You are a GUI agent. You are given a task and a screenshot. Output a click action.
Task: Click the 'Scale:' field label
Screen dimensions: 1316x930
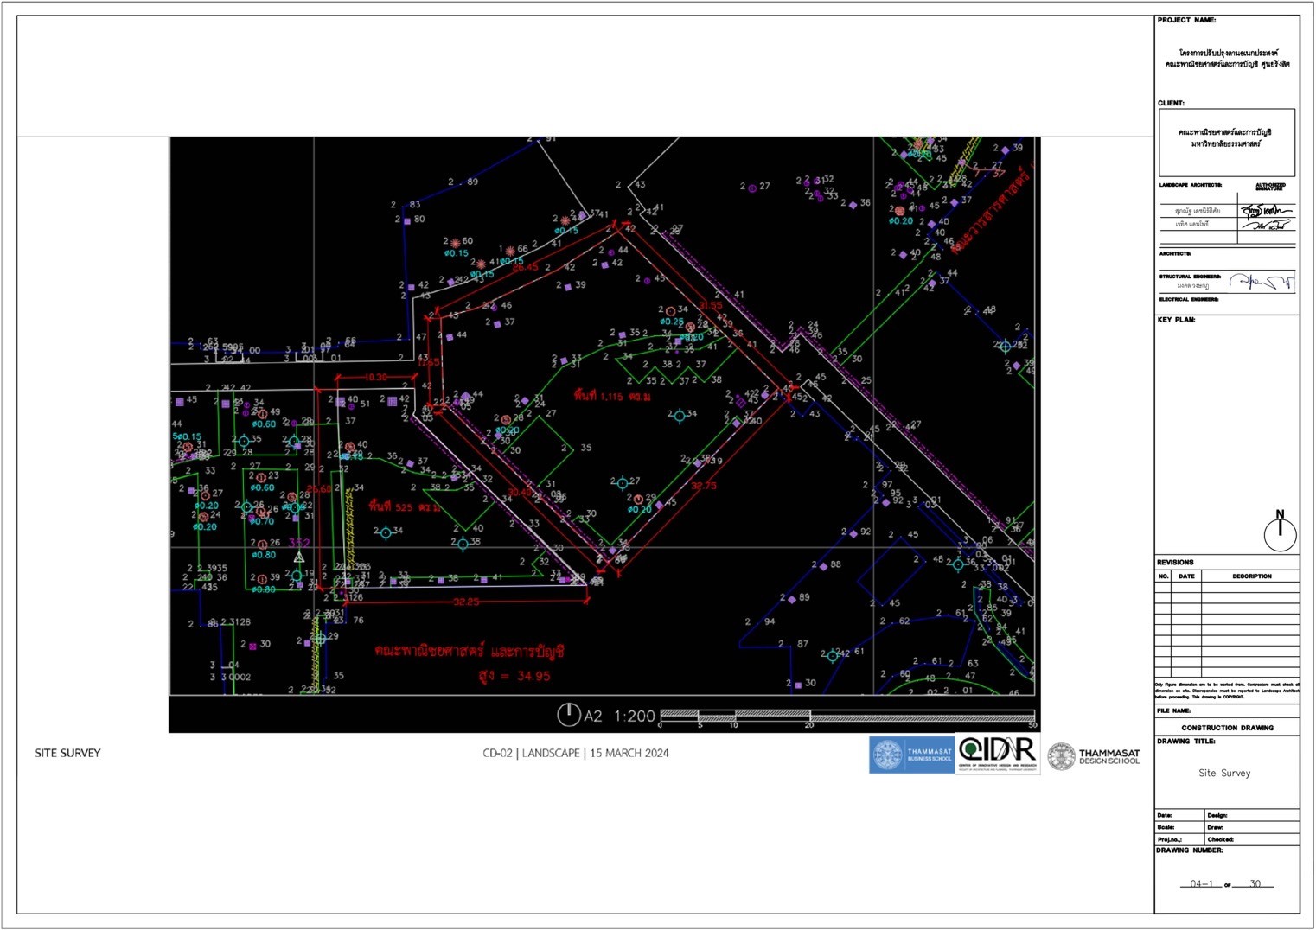(x=1166, y=827)
